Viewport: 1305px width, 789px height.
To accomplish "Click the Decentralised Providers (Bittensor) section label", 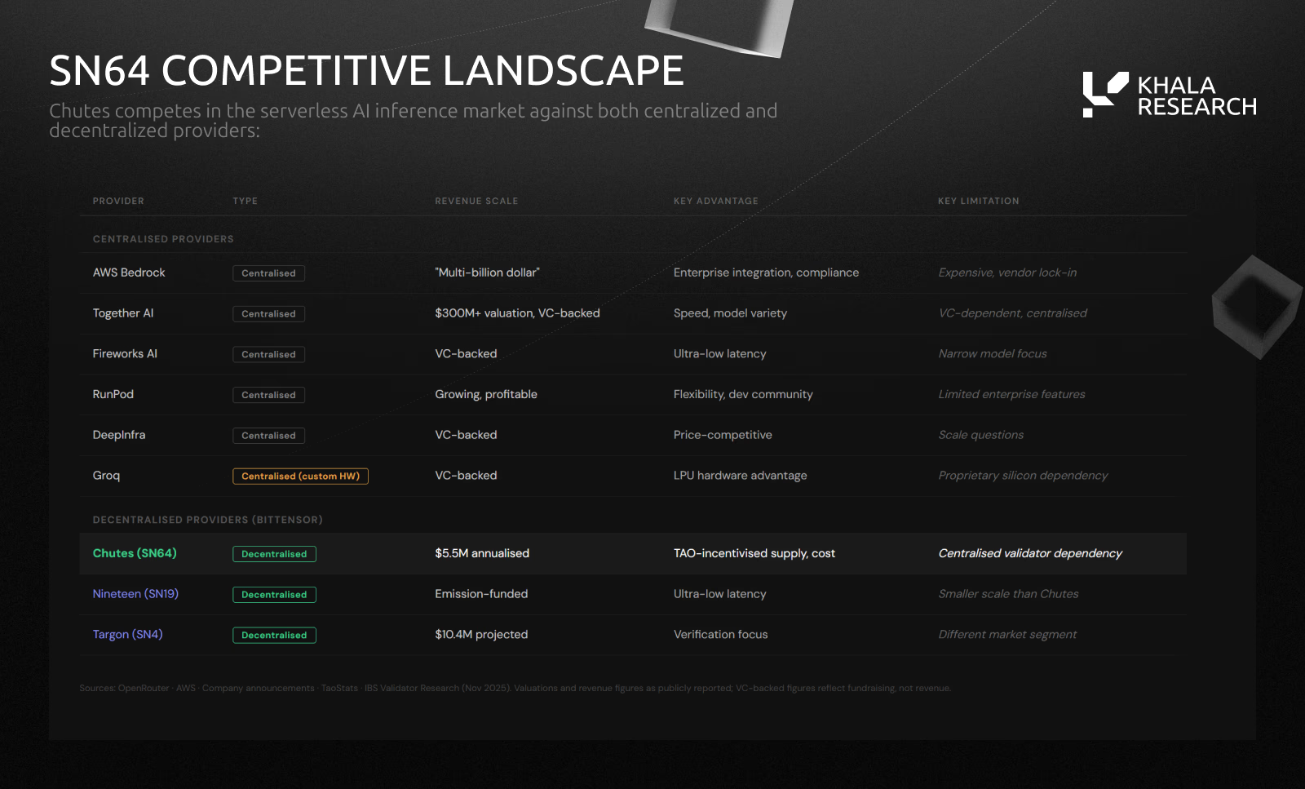I will (207, 520).
